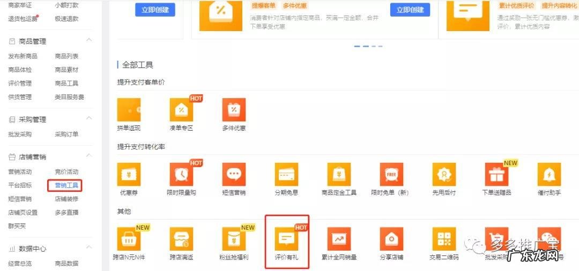Open the 累计全网销量 chart icon

(x=339, y=239)
